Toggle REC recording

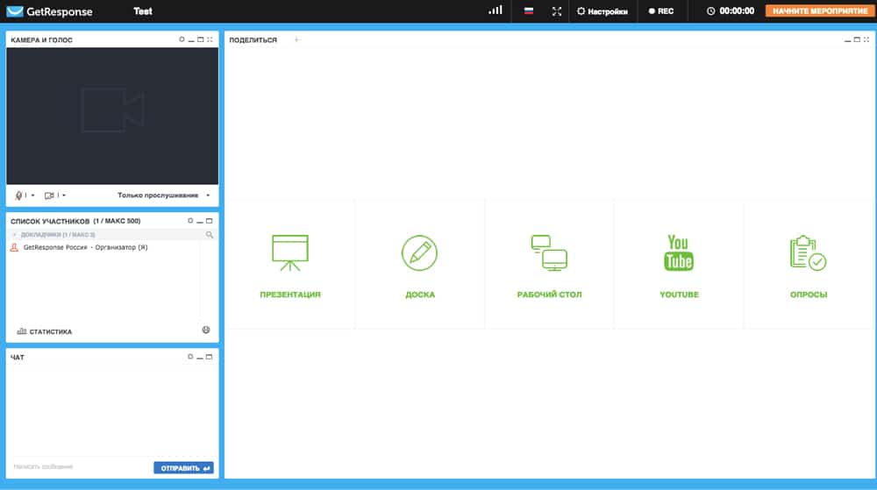661,11
